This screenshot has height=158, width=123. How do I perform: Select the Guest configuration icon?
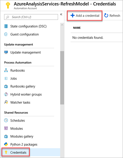coord(6,34)
